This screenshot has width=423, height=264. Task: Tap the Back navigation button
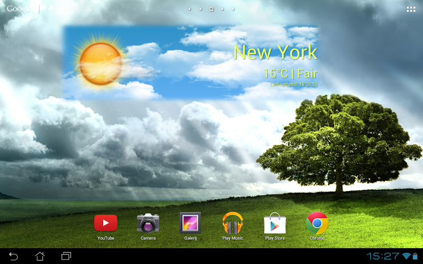coord(13,256)
